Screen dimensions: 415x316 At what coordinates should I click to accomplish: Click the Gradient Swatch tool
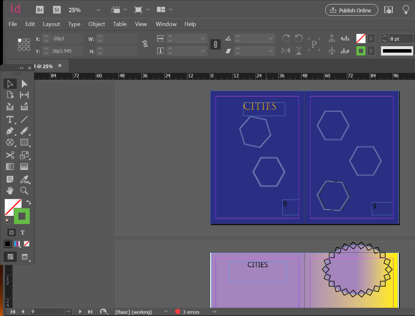click(x=10, y=167)
